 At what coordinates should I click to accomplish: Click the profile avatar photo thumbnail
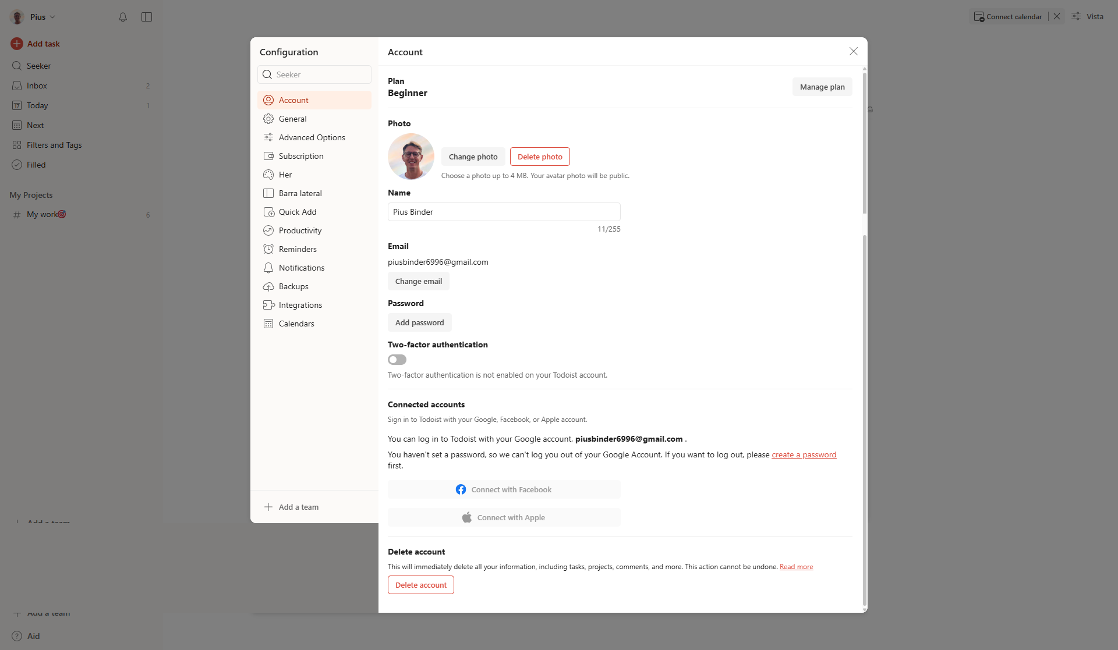(x=411, y=157)
